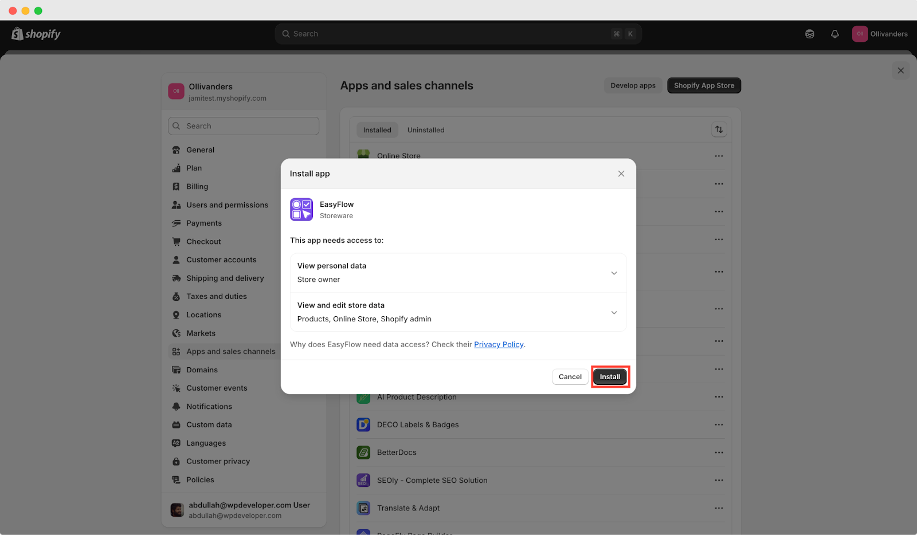Open the Shopify App Store

tap(704, 85)
